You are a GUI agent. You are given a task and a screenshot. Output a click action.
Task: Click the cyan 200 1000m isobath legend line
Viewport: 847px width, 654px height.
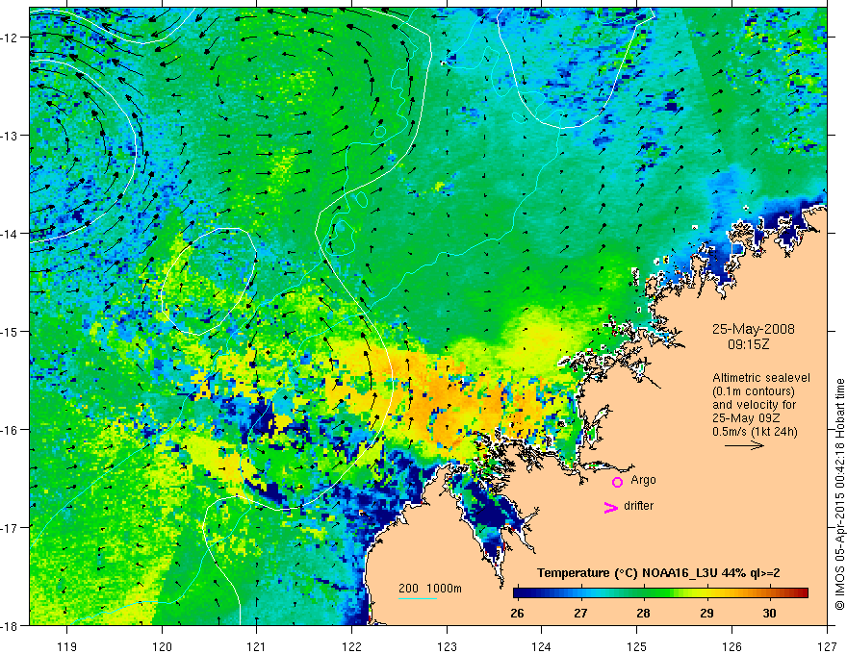(418, 598)
